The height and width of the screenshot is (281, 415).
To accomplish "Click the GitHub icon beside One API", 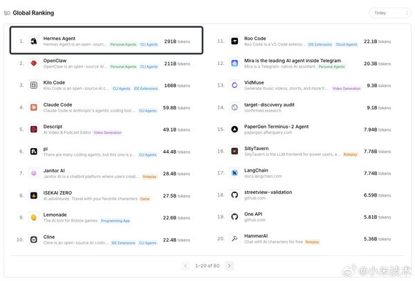I will click(x=234, y=217).
